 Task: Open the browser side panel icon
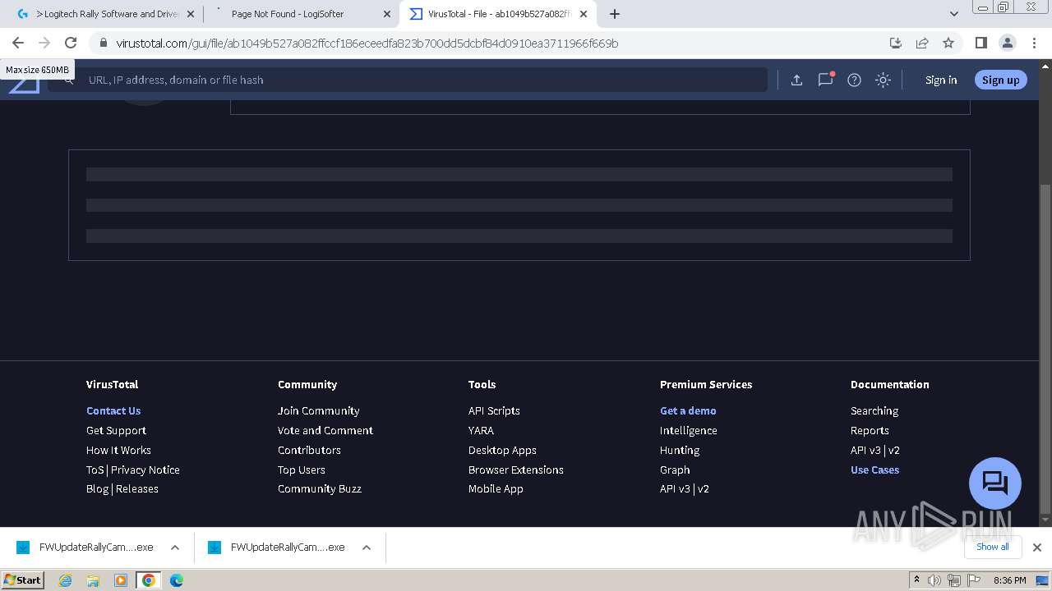pyautogui.click(x=980, y=43)
